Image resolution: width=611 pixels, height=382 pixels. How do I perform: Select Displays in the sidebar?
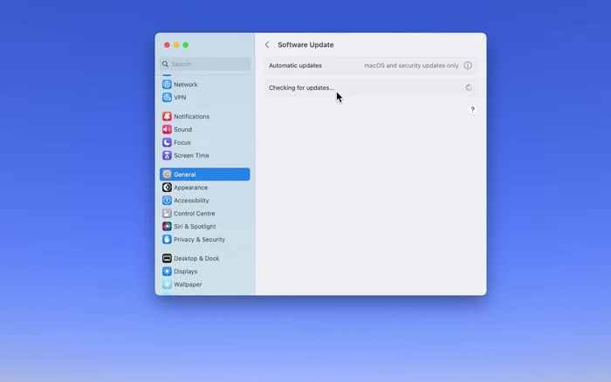(185, 271)
